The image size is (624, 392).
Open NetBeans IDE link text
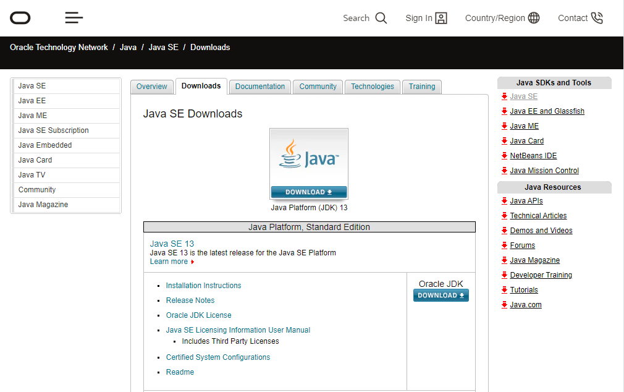click(x=533, y=156)
